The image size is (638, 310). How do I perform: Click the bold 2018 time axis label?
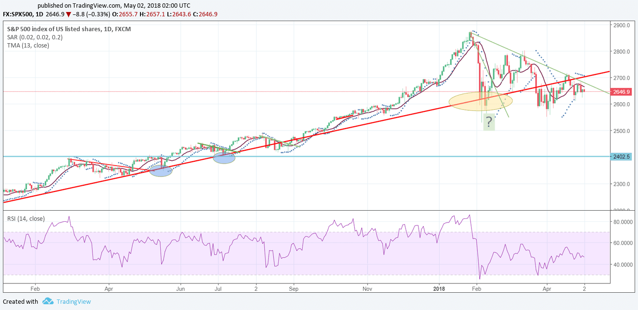pyautogui.click(x=439, y=289)
